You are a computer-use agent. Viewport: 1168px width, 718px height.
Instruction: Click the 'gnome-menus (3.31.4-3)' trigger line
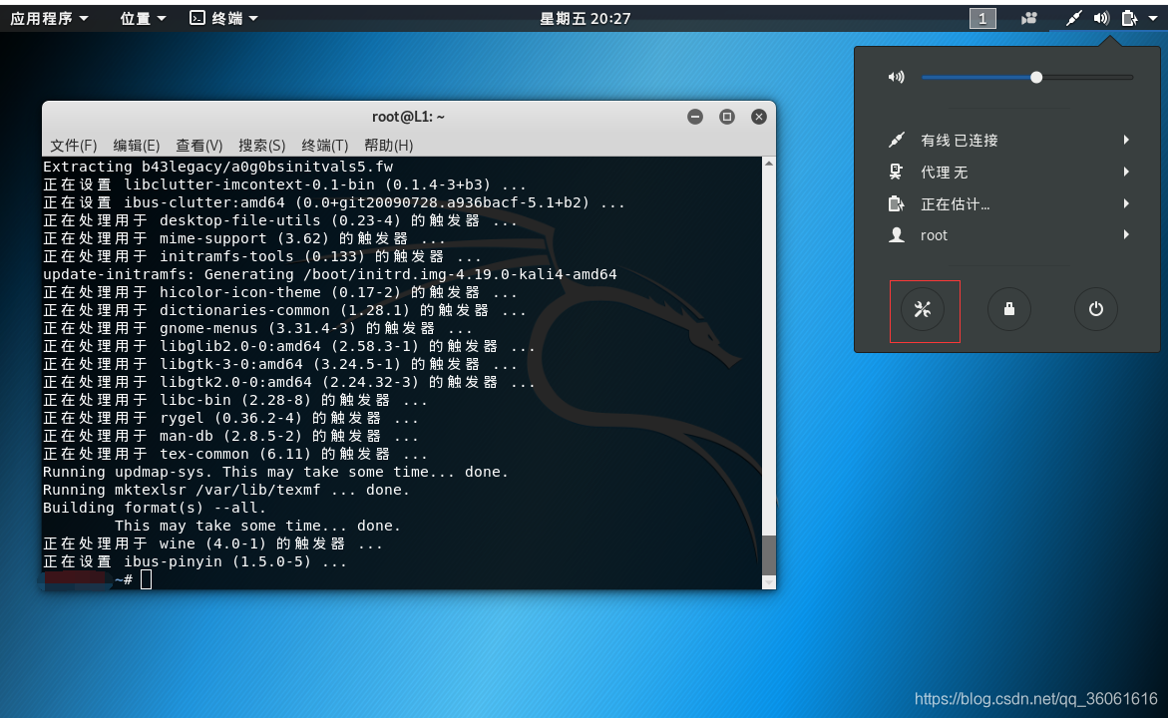click(x=257, y=328)
